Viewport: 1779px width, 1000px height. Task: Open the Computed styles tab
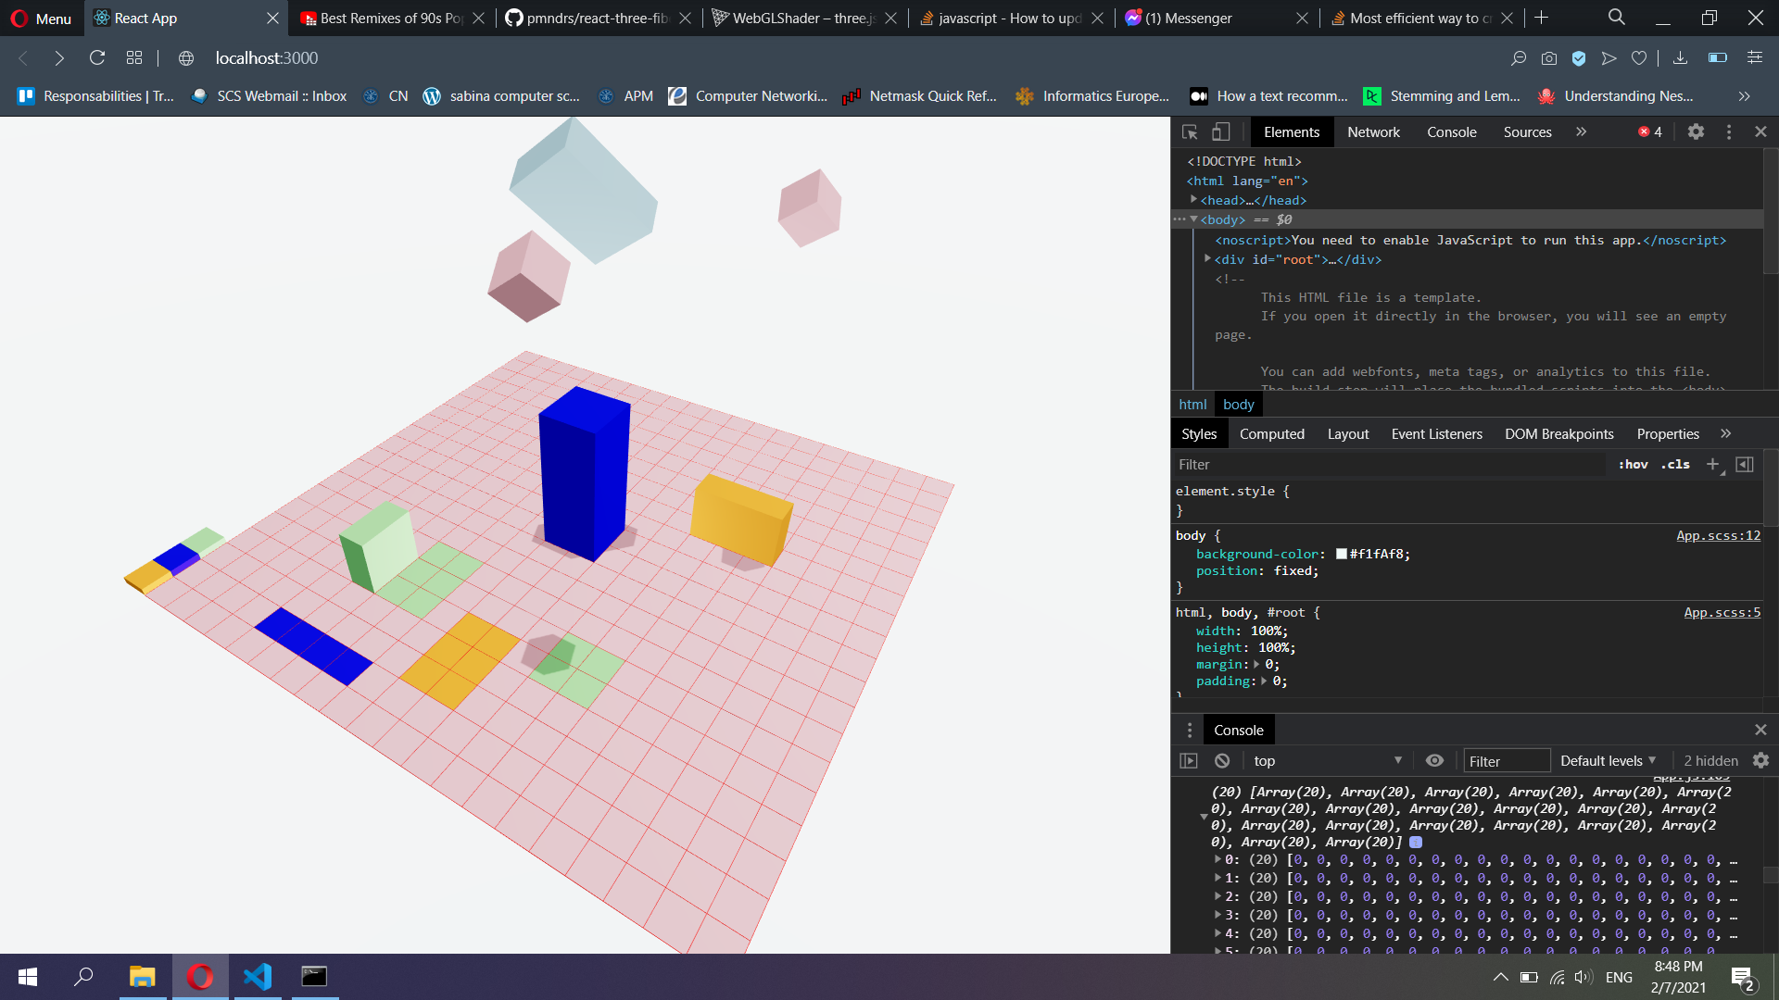tap(1271, 434)
